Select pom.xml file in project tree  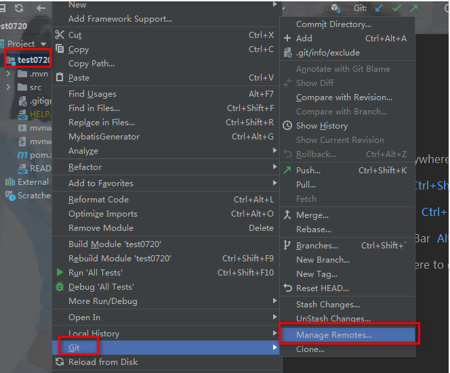tap(39, 155)
